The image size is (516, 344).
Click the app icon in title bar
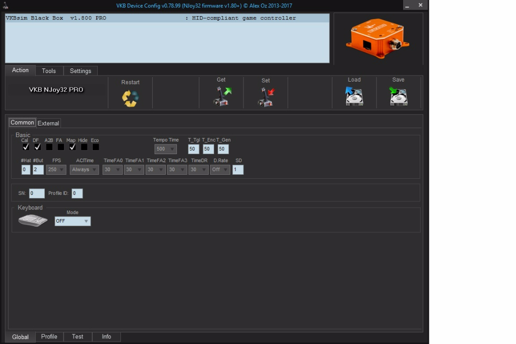click(x=5, y=5)
